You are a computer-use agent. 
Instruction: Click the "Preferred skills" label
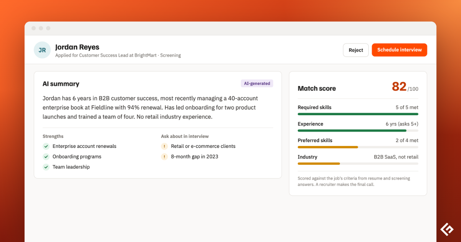315,141
